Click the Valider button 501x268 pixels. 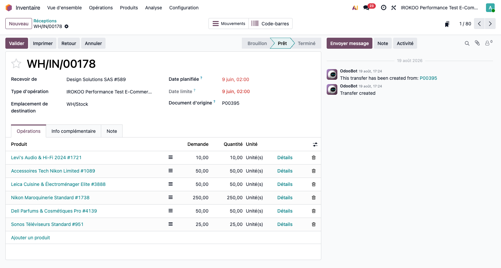coord(17,43)
